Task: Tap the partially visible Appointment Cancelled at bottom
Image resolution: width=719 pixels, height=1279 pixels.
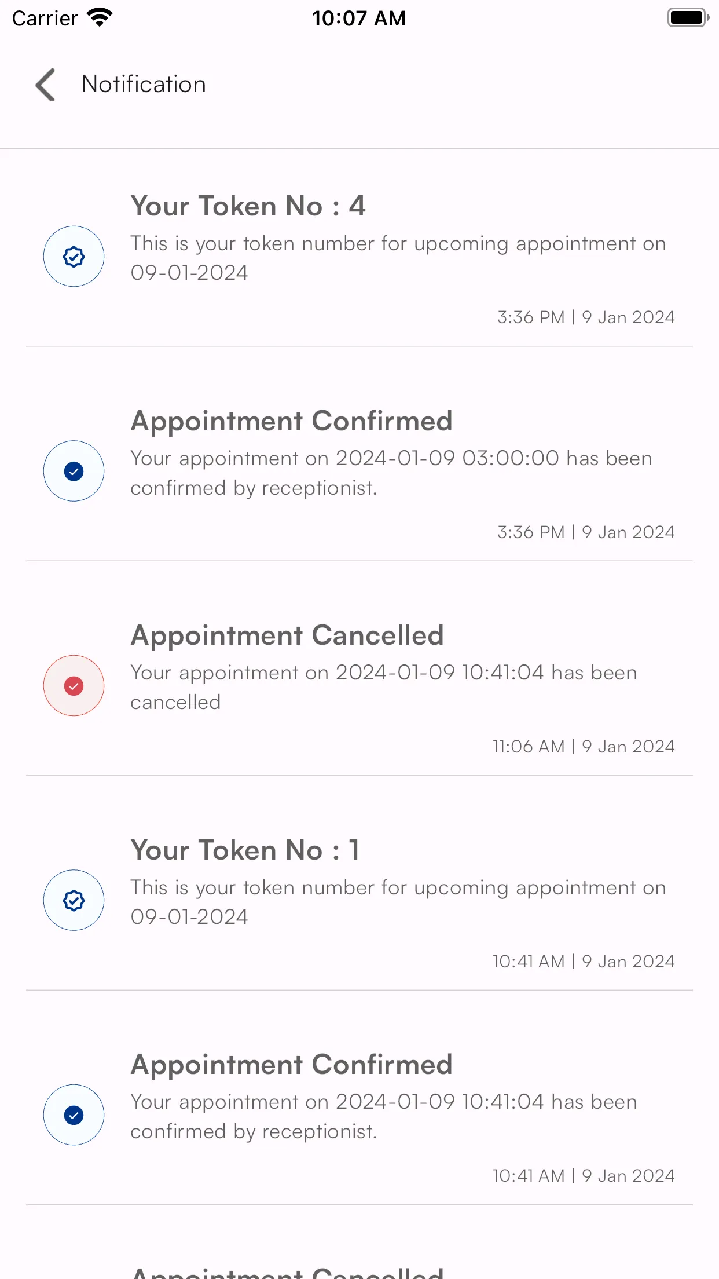Action: tap(287, 1271)
